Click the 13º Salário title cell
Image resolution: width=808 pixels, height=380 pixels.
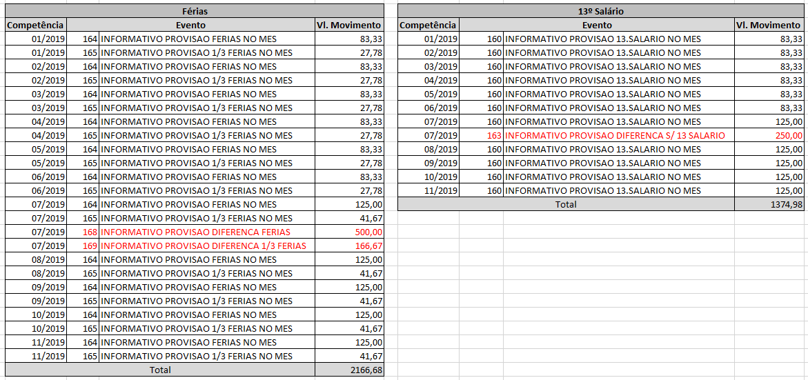(x=600, y=11)
